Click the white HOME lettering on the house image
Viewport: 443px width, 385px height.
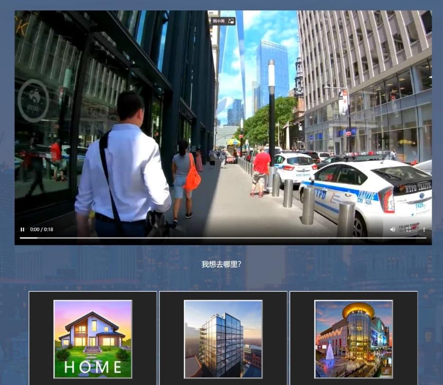point(93,367)
